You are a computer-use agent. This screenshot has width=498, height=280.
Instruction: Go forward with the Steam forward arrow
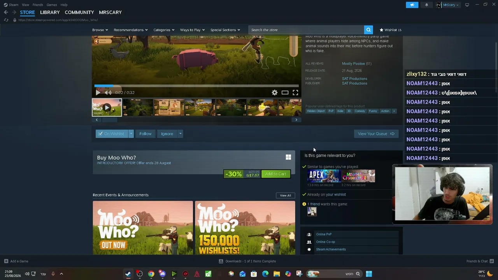pos(14,12)
